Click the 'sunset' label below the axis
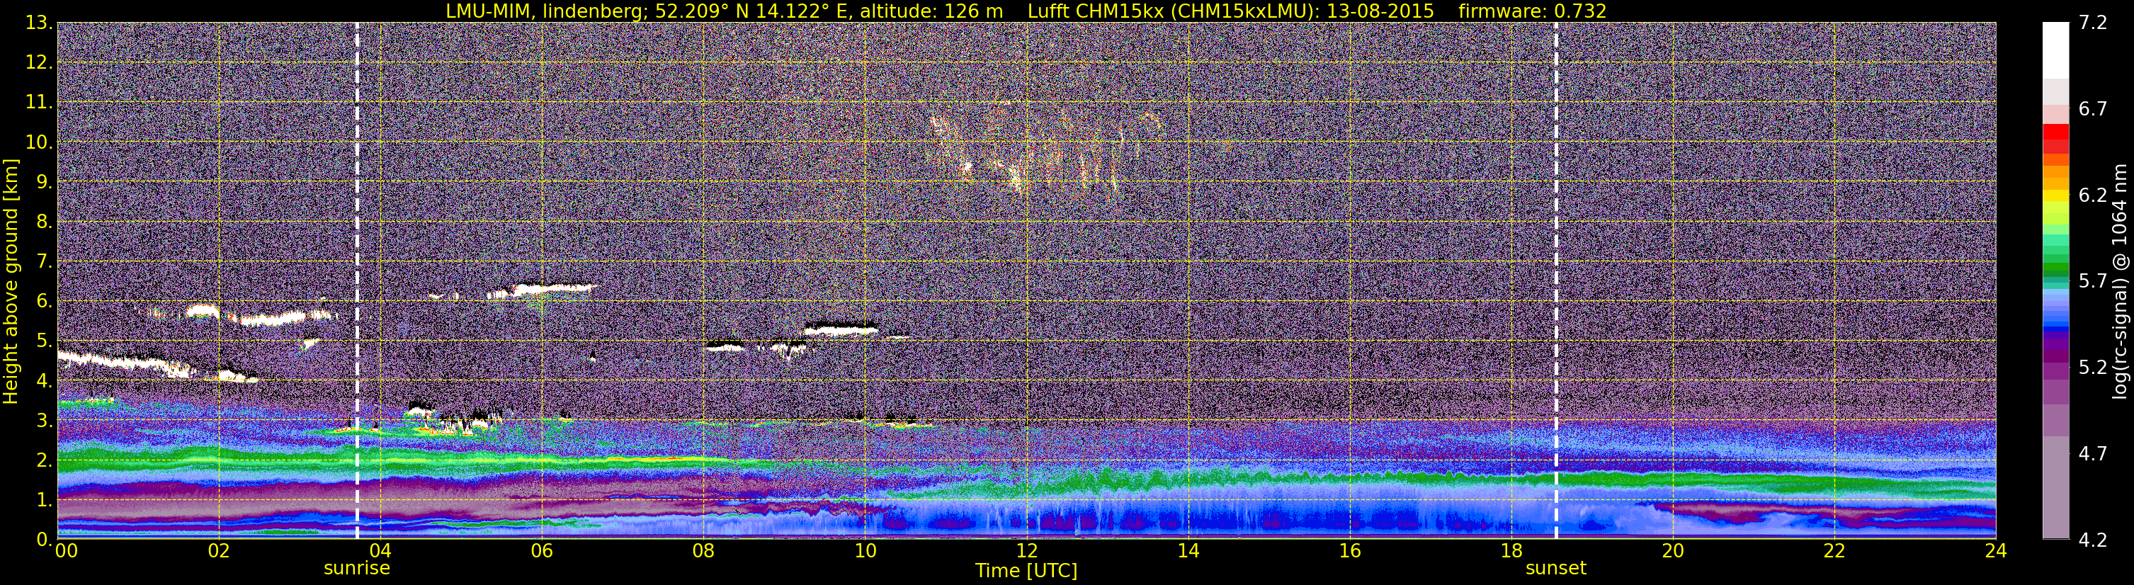 tap(1556, 569)
